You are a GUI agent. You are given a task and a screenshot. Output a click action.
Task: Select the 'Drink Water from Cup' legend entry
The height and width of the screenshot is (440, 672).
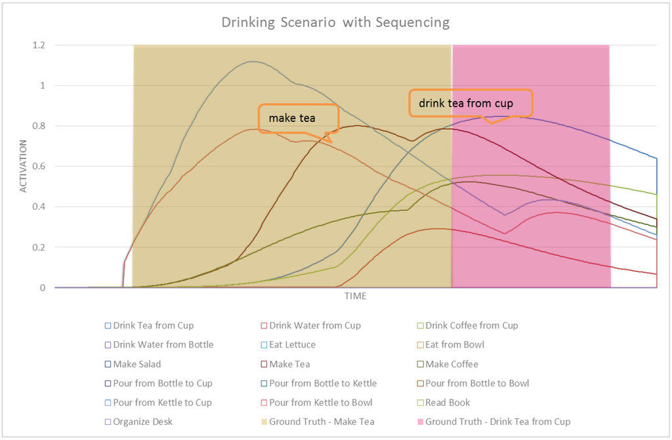click(315, 325)
